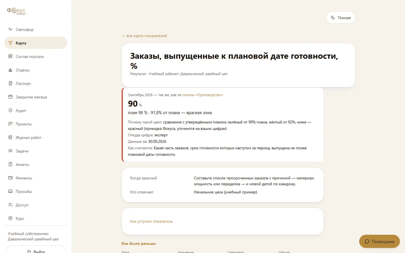
Task: Open Закрытие месяца menu label
Action: [31, 97]
